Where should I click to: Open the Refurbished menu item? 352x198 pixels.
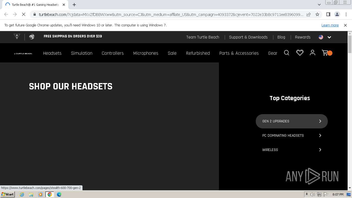[x=198, y=53]
